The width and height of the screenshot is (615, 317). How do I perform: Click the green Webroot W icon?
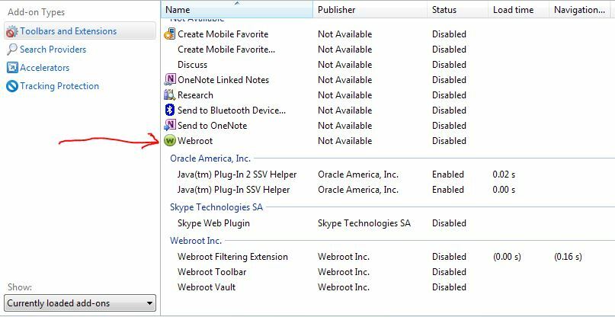[x=169, y=140]
